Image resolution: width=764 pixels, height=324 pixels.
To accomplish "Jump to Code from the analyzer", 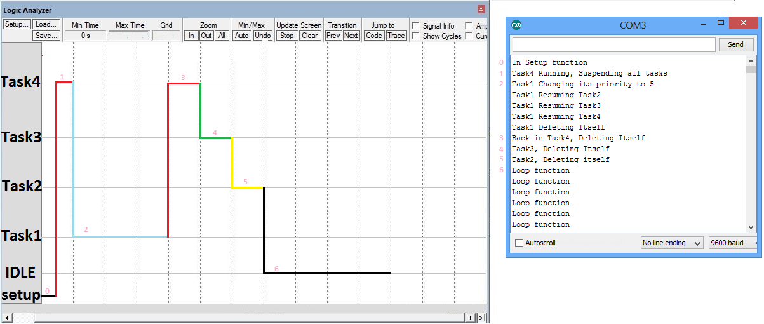I will [x=374, y=36].
